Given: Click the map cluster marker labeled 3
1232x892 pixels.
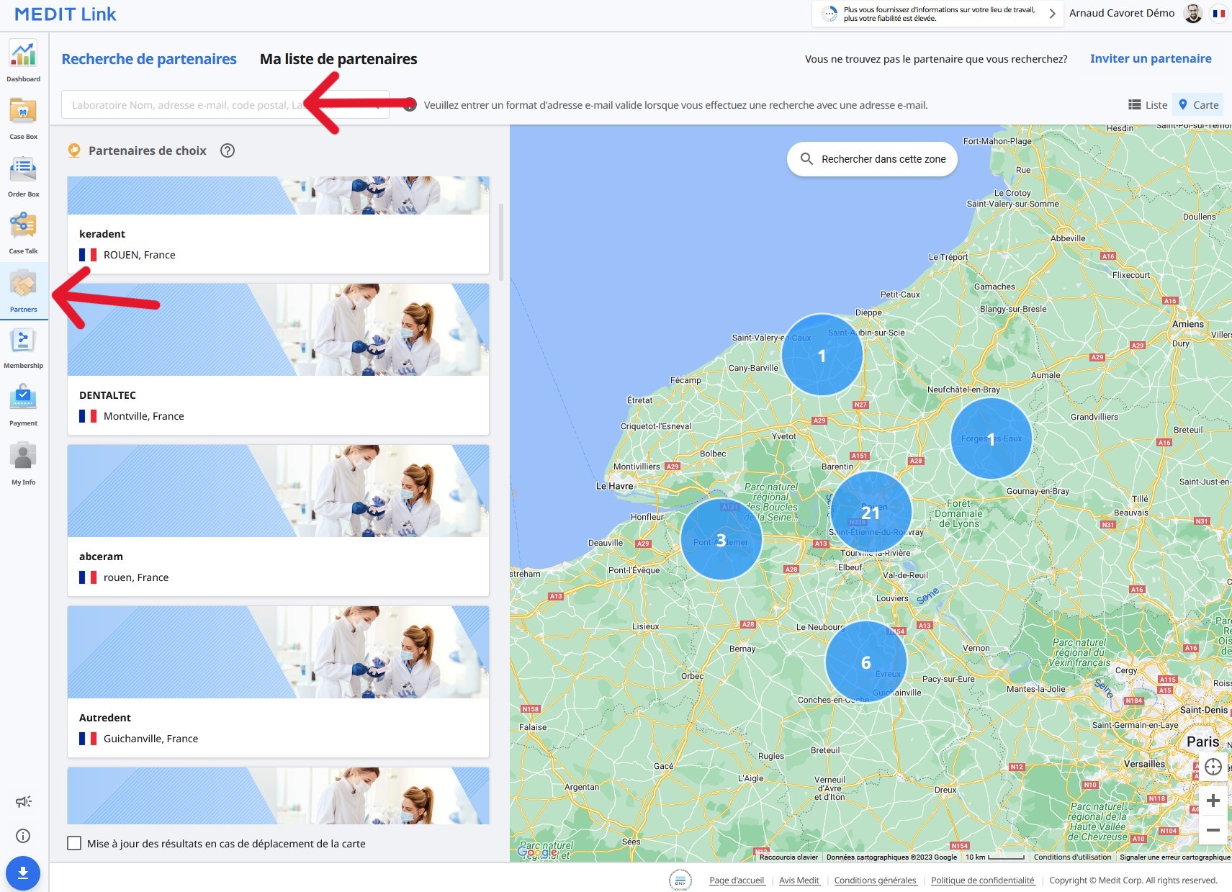Looking at the screenshot, I should [x=721, y=539].
